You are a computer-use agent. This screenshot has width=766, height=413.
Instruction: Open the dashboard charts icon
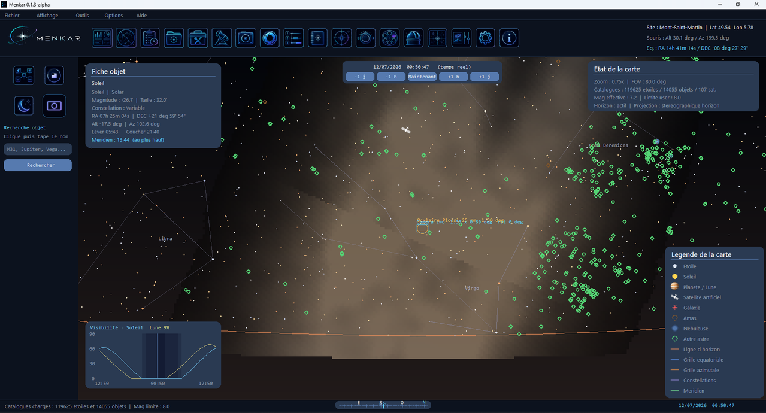click(x=102, y=38)
